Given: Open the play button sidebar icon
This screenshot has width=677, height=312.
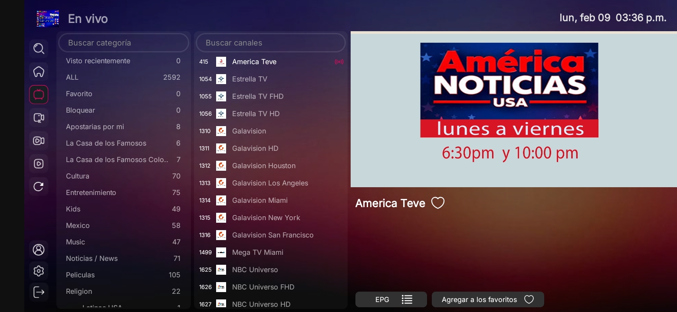Looking at the screenshot, I should click(x=39, y=164).
